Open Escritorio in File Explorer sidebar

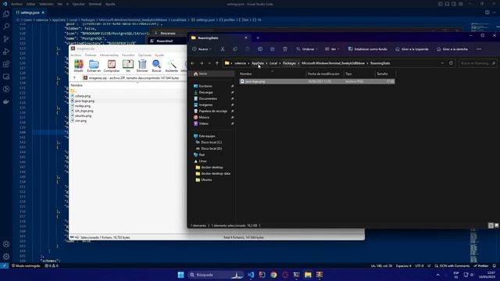(x=205, y=86)
